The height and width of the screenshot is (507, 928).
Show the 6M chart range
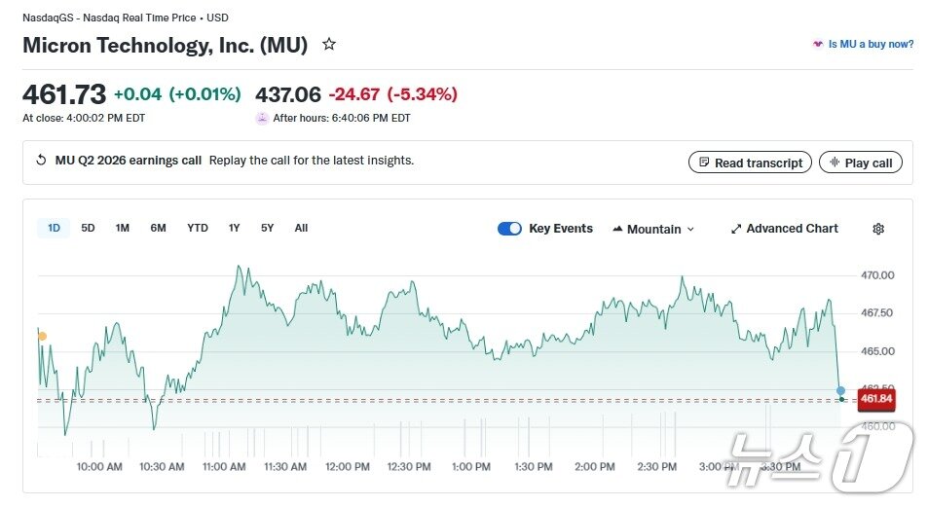158,228
